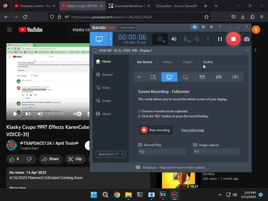Open Bandicam recording mode dropdown arrow

111,39
